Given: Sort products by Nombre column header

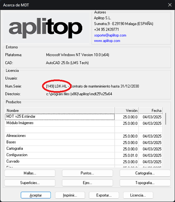Looking at the screenshot, I should click(60, 111).
